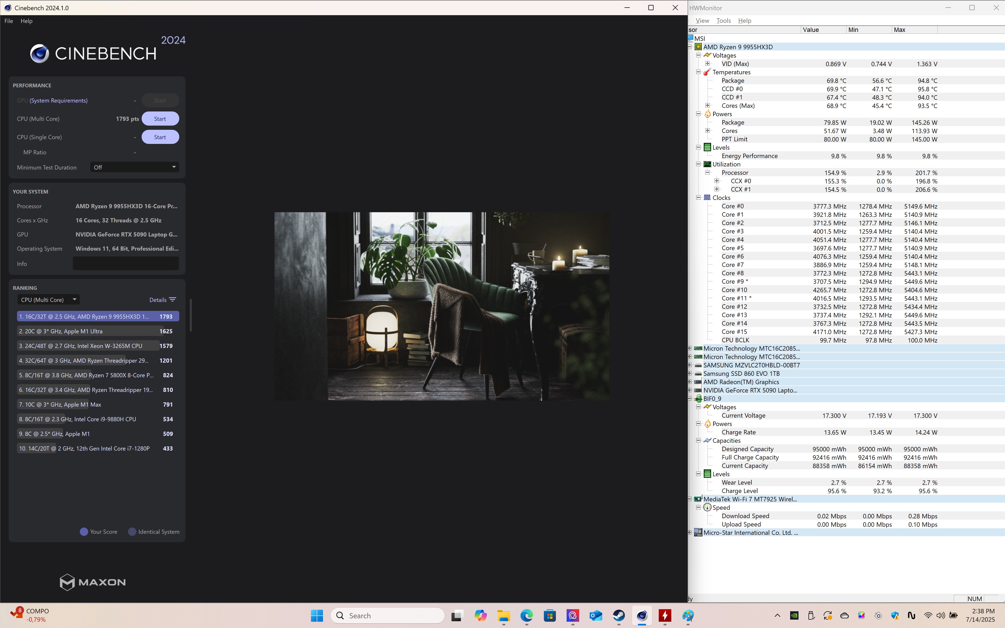Click the Wi-Fi network tray icon

point(928,615)
